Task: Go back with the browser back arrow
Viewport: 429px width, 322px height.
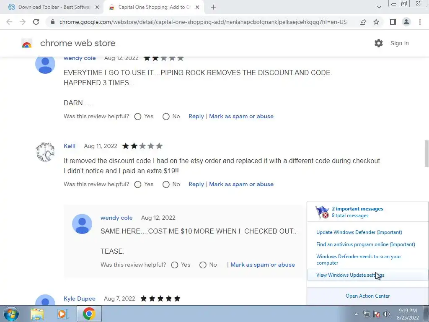Action: point(9,22)
